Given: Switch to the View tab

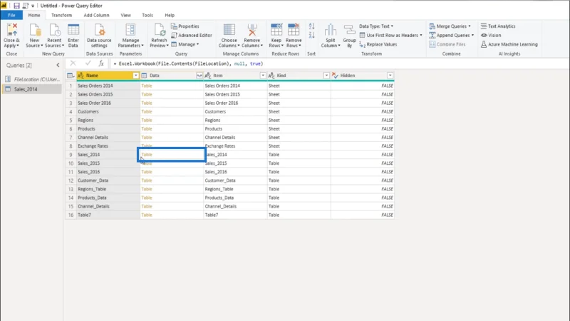Looking at the screenshot, I should click(126, 15).
